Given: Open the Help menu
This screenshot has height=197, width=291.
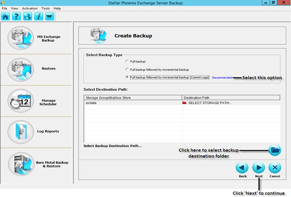Looking at the screenshot, I should (x=57, y=8).
